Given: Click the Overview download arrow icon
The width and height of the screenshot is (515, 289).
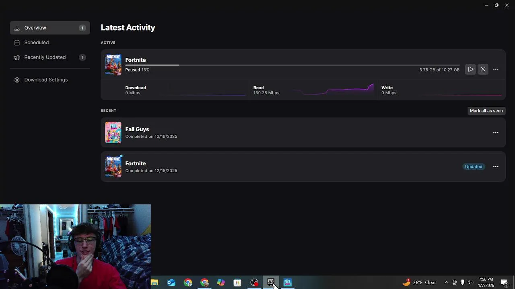Looking at the screenshot, I should pyautogui.click(x=17, y=28).
